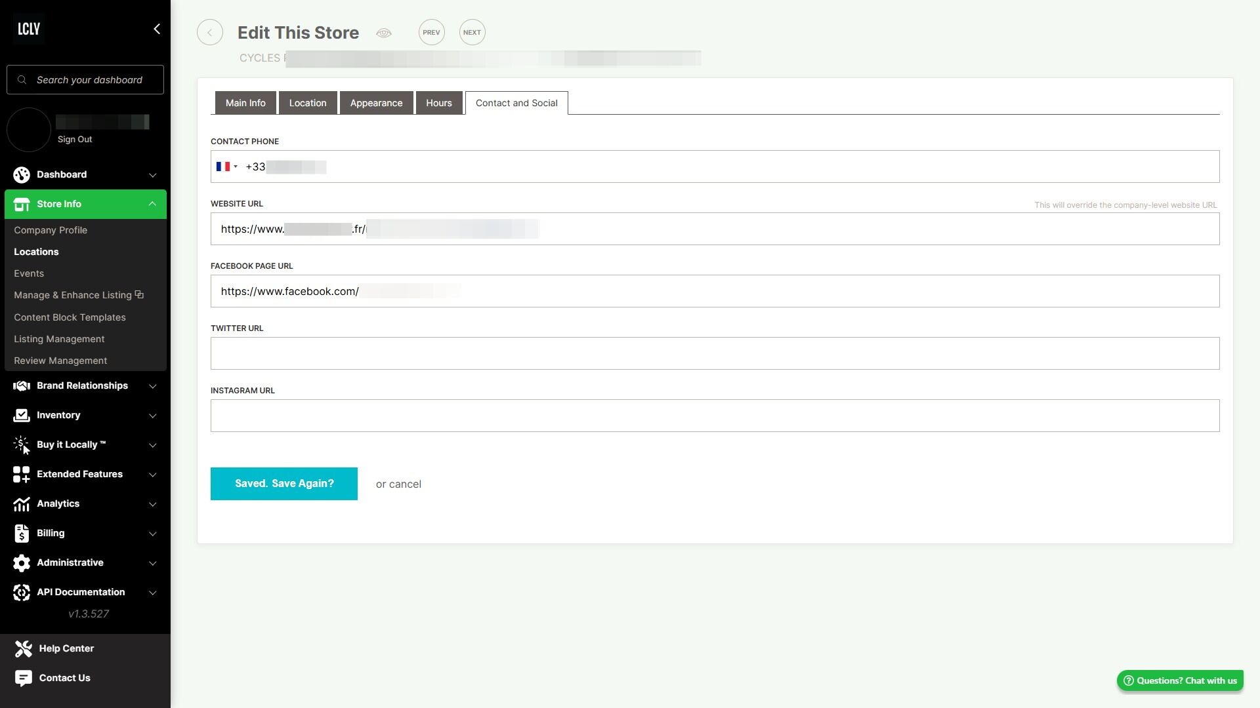The width and height of the screenshot is (1260, 708).
Task: Click the Help Center tools icon
Action: click(x=23, y=648)
